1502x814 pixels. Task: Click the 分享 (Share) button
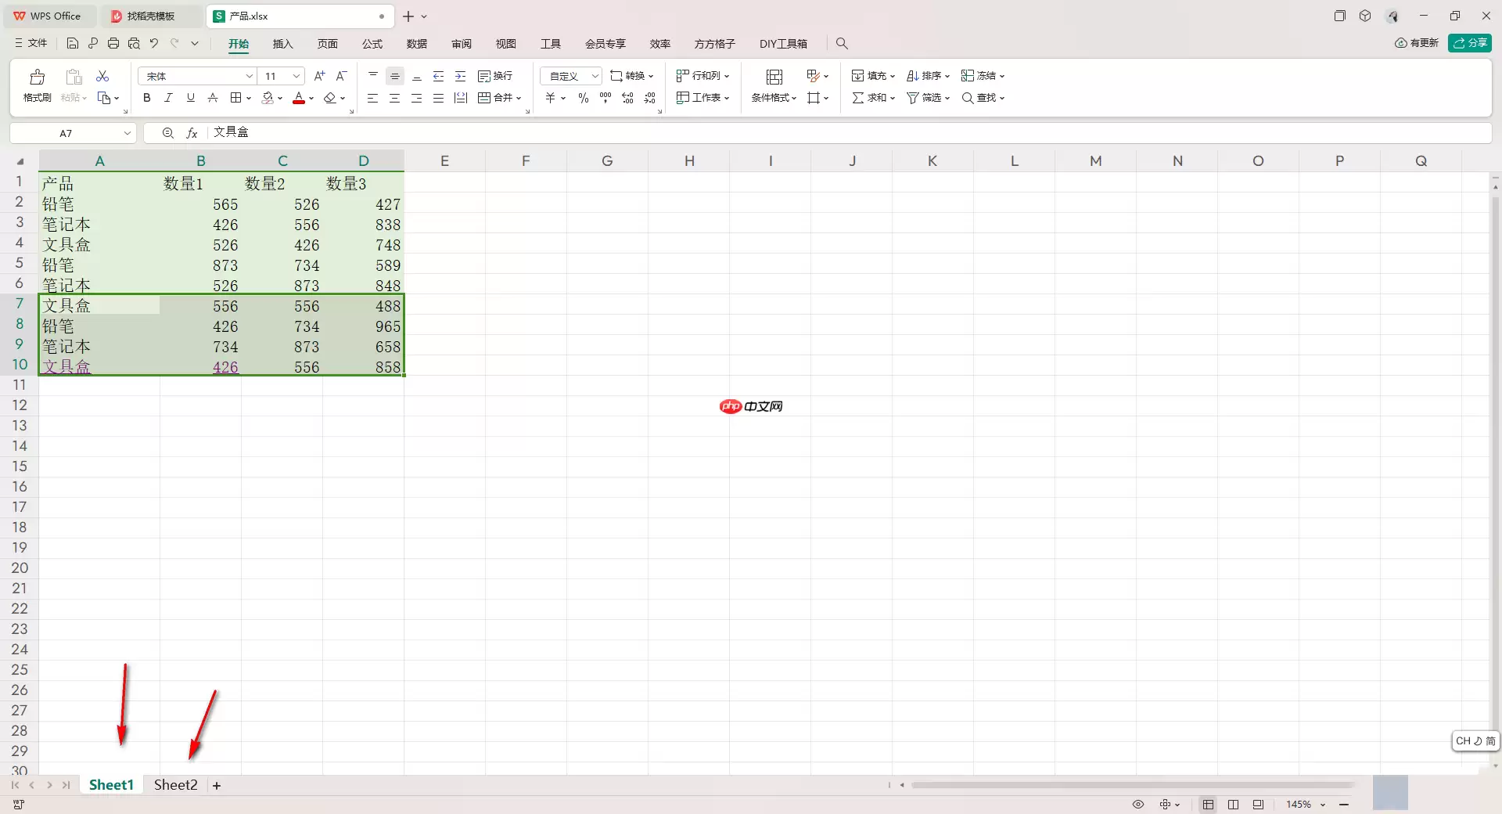1469,43
